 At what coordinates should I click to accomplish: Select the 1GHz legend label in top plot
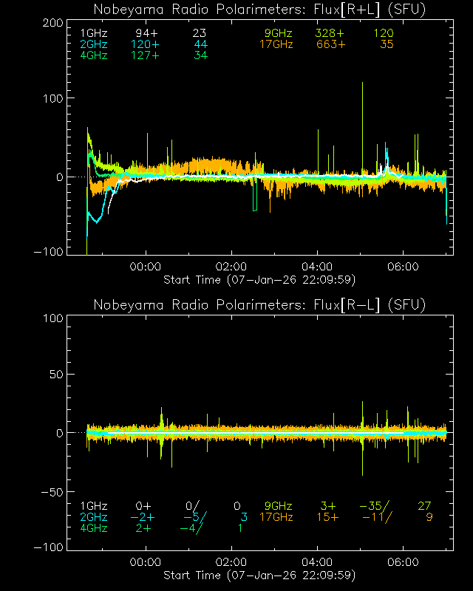pyautogui.click(x=94, y=34)
